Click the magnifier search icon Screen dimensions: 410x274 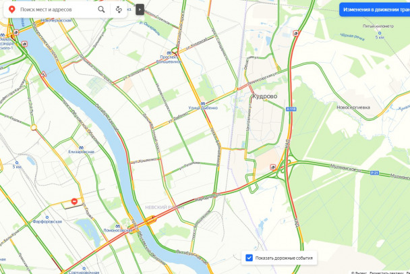point(101,9)
